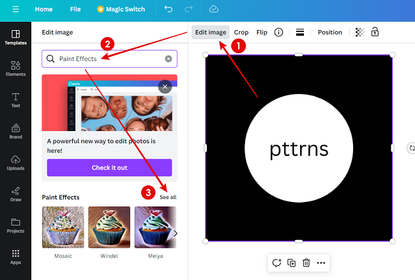Click the Paint Effects section heading

click(61, 198)
